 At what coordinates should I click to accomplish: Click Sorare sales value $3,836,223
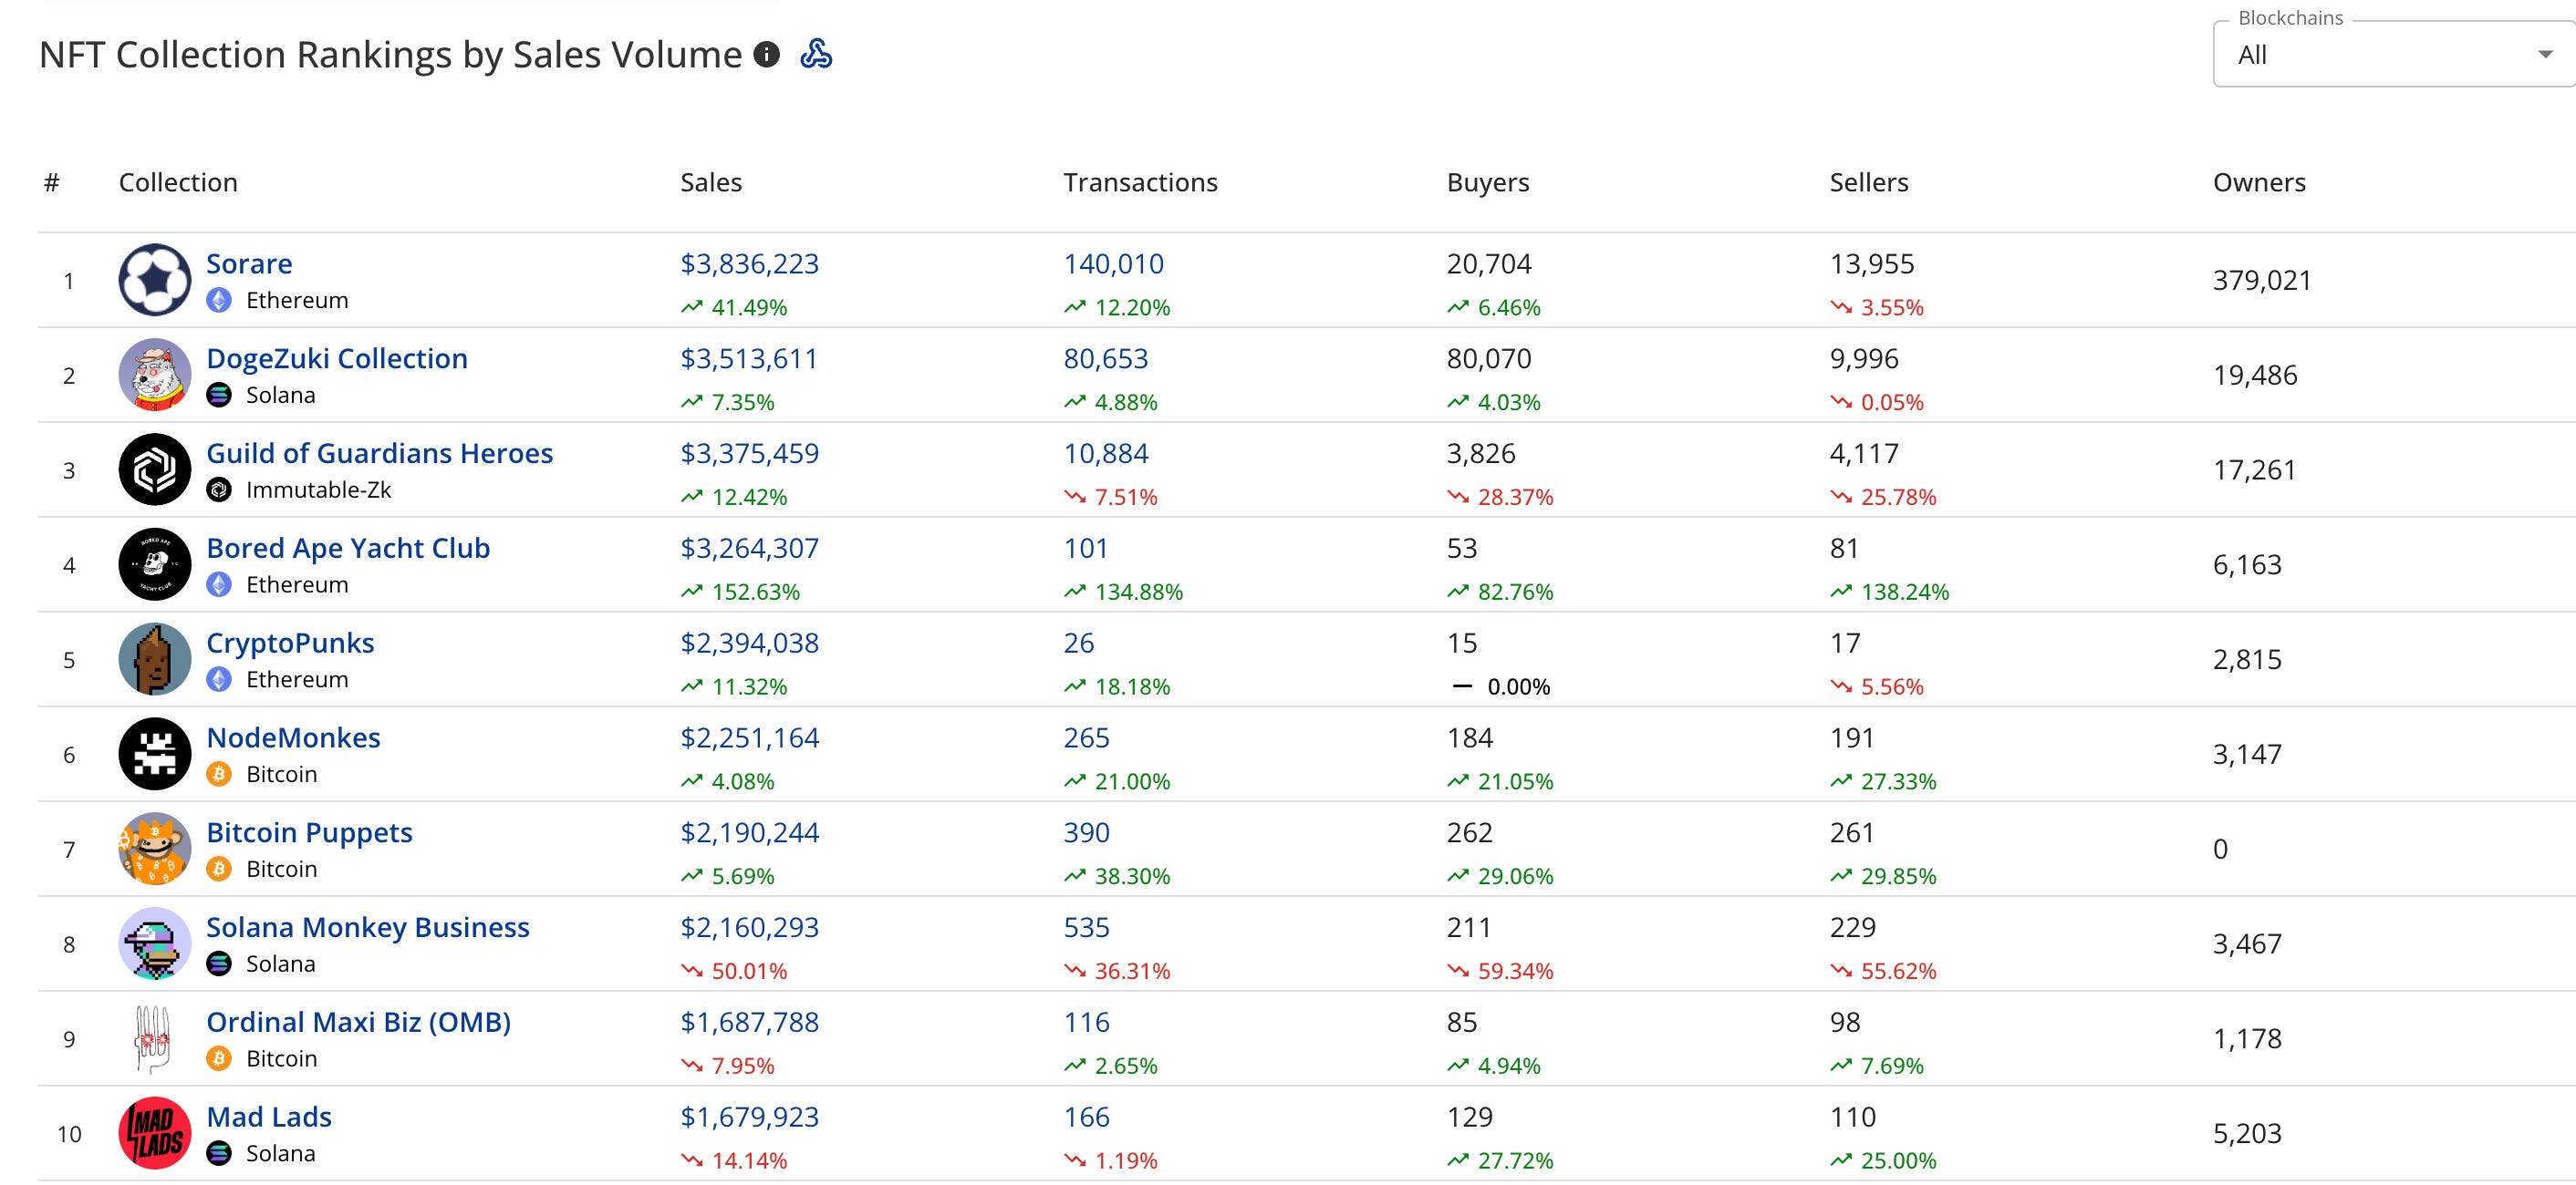749,263
